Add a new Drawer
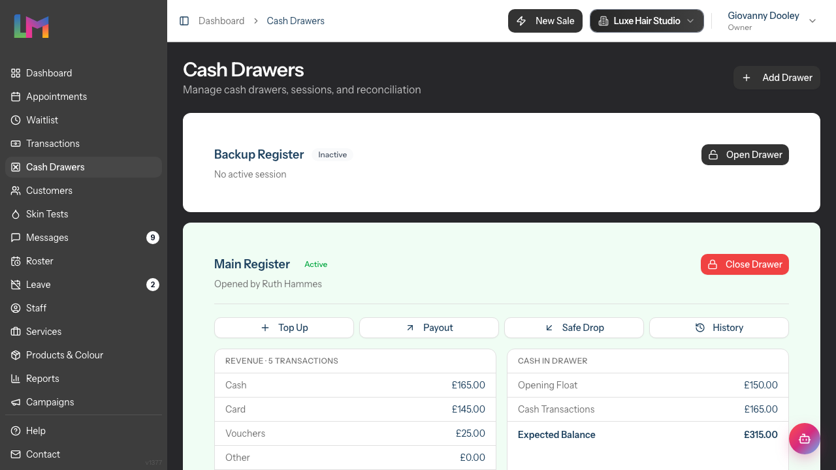 [x=777, y=78]
